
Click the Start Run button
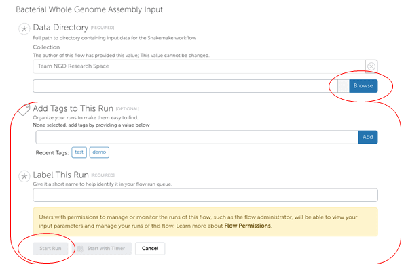(x=50, y=248)
